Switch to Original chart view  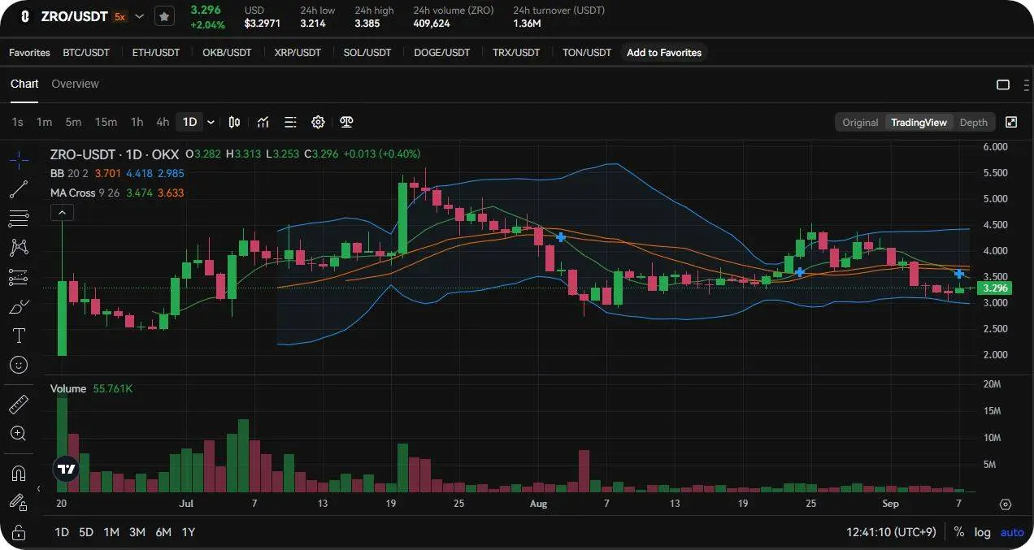[x=860, y=122]
